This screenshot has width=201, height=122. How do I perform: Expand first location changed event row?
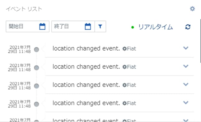(x=186, y=48)
